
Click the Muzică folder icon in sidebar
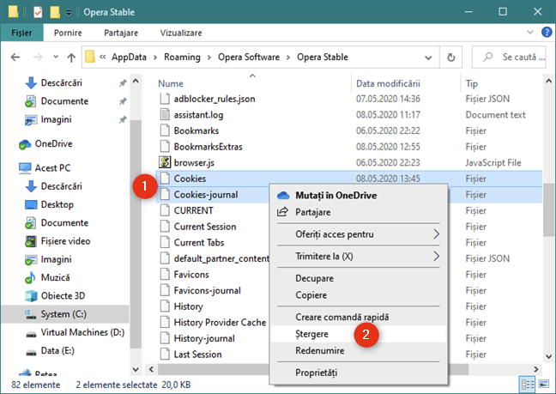[x=31, y=278]
